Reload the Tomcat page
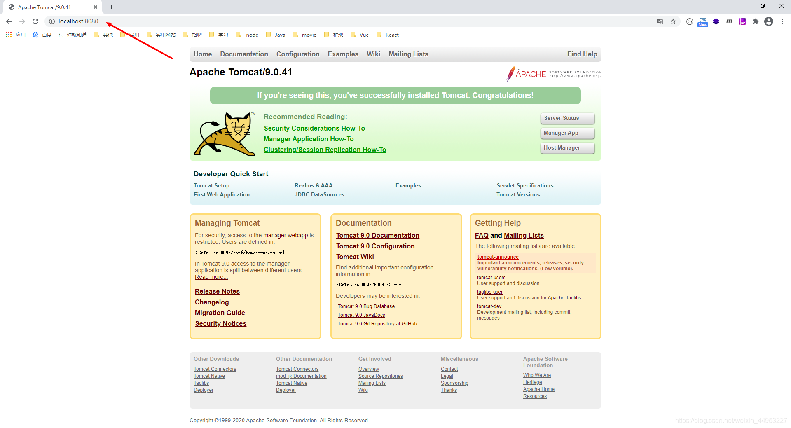The height and width of the screenshot is (428, 791). (x=35, y=21)
